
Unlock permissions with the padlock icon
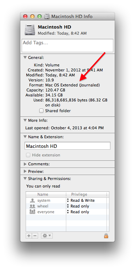coord(106,236)
